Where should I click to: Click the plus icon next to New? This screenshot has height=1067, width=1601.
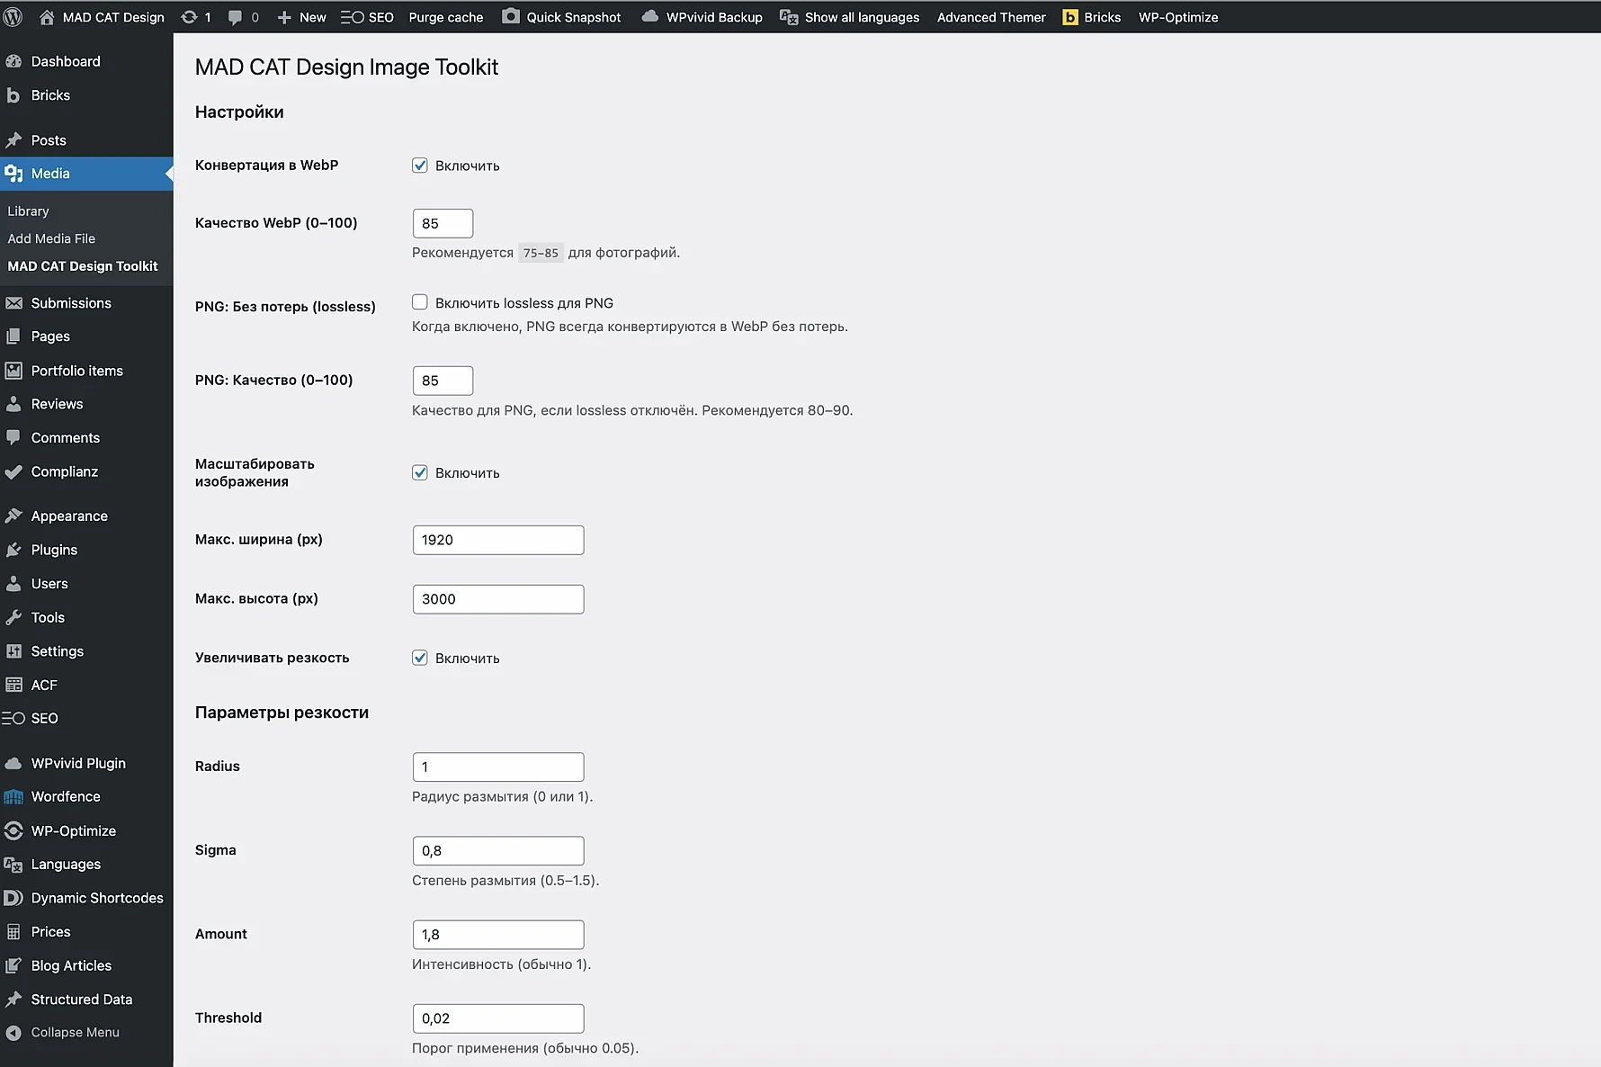pyautogui.click(x=284, y=17)
